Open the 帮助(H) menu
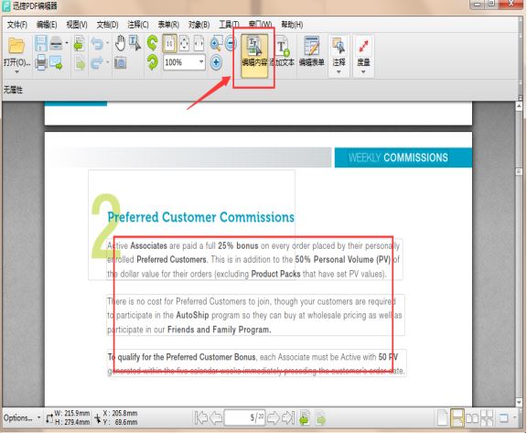The image size is (527, 433). tap(292, 25)
